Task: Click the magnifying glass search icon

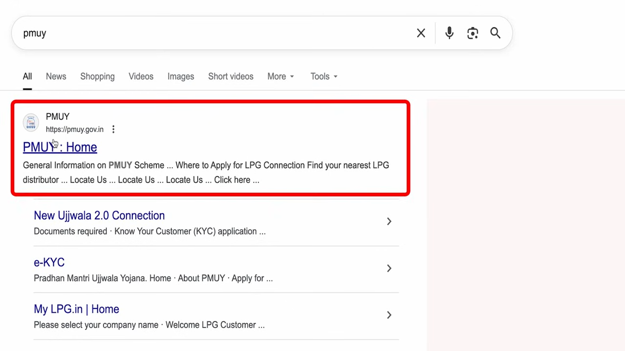Action: pyautogui.click(x=495, y=33)
